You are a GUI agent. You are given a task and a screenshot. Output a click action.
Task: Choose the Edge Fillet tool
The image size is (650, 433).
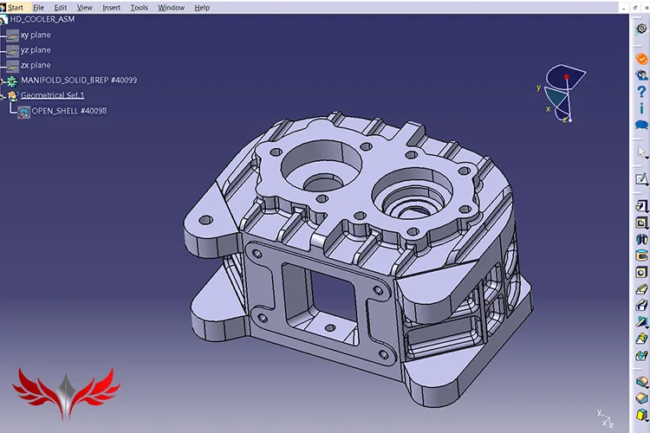(641, 382)
